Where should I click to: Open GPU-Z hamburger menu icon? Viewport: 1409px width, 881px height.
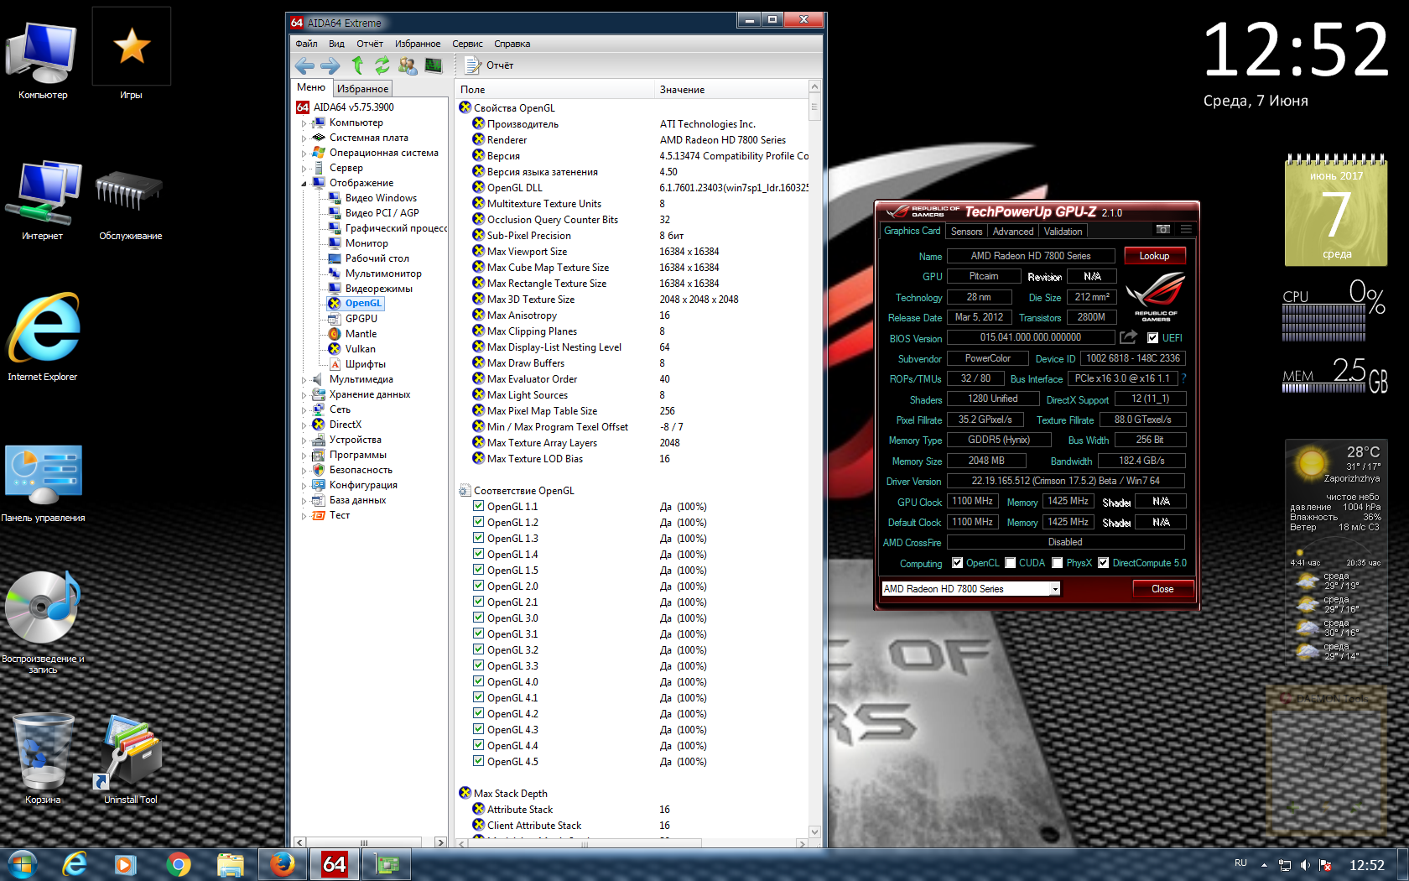click(x=1186, y=229)
